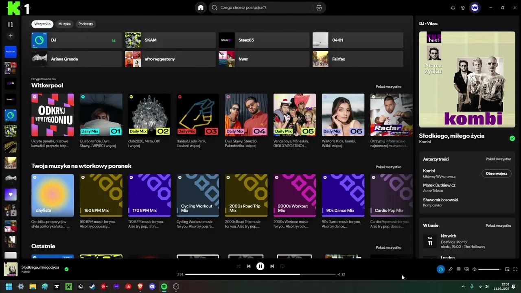Open Discord from the taskbar
Viewport: 521px width, 293px height.
[x=152, y=286]
